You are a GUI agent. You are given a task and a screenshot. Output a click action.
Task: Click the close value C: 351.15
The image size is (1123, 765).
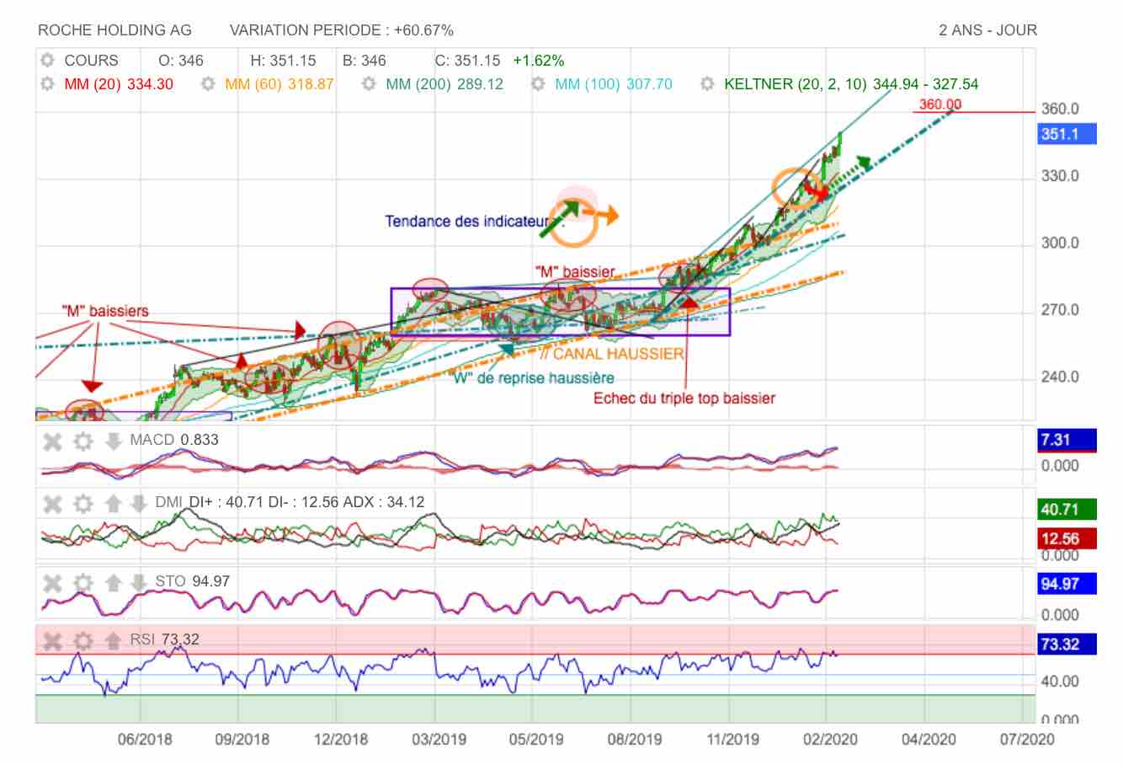(x=467, y=61)
